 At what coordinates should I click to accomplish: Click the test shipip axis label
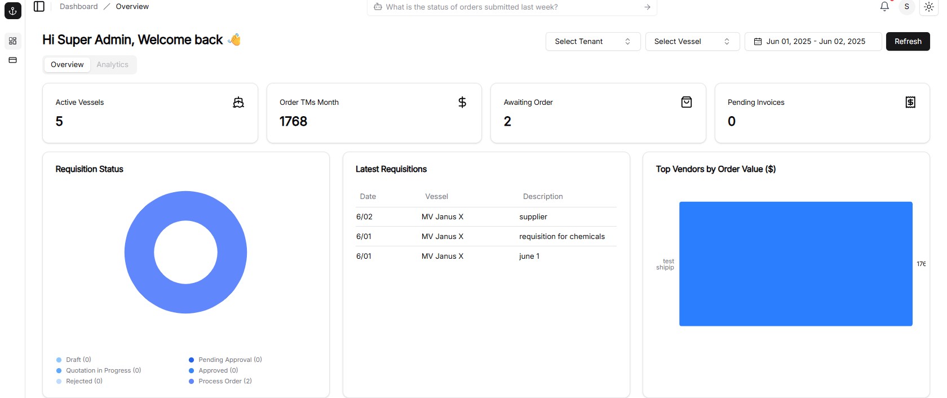(x=666, y=264)
